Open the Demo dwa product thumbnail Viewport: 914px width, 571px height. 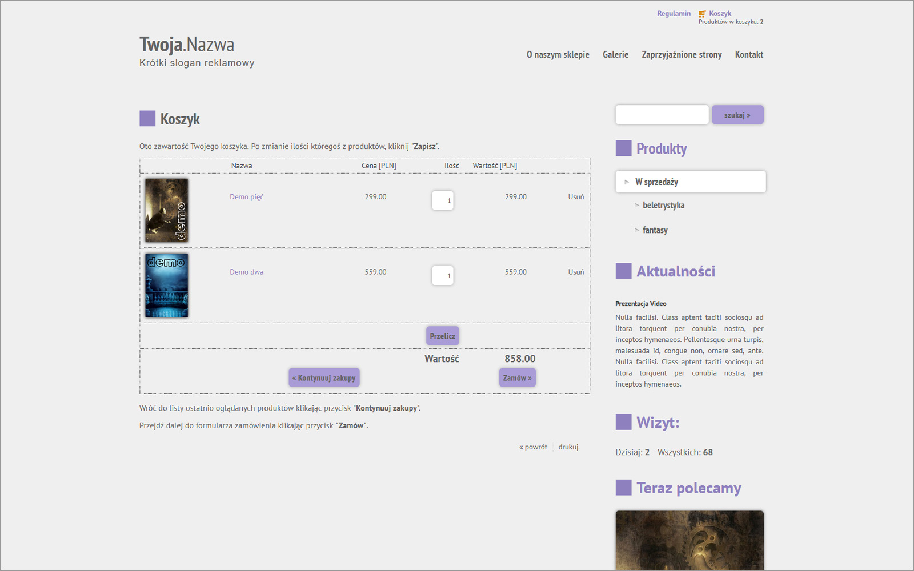[x=166, y=285]
